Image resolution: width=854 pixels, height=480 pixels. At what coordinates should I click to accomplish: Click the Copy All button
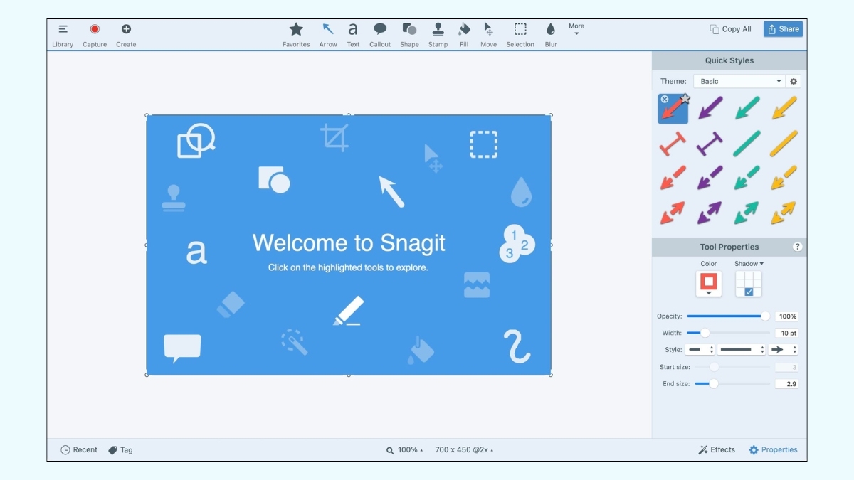pyautogui.click(x=731, y=29)
